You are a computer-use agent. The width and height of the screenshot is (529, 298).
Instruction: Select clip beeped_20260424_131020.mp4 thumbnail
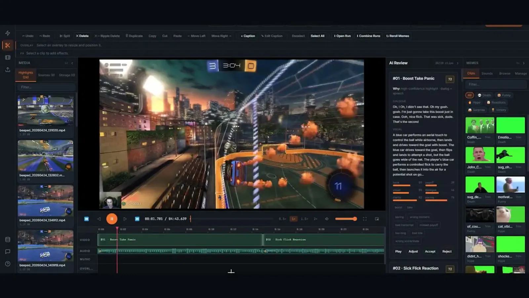point(46,111)
